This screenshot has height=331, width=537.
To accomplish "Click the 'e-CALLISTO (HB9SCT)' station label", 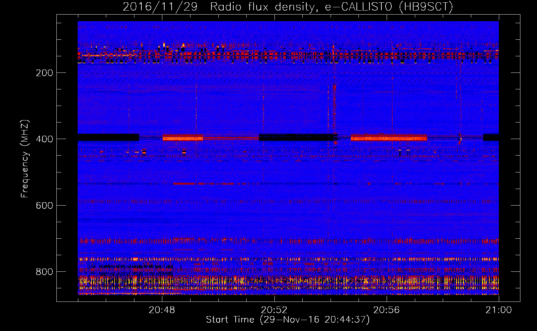I will [x=389, y=7].
